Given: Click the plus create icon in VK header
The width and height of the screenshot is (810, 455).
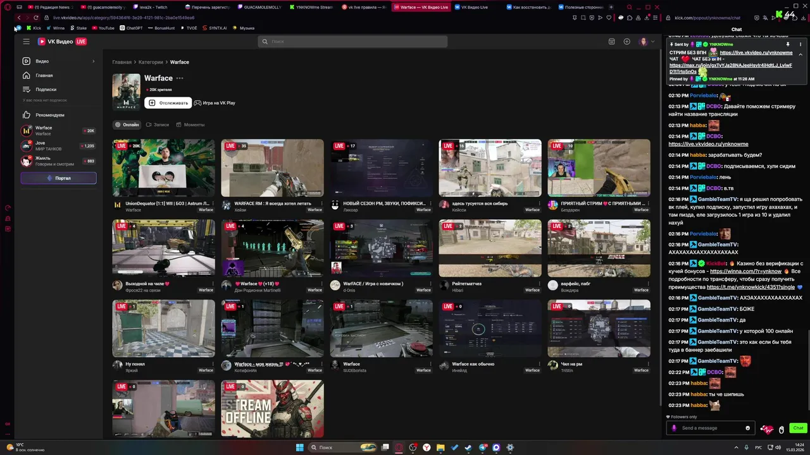Looking at the screenshot, I should pos(626,42).
